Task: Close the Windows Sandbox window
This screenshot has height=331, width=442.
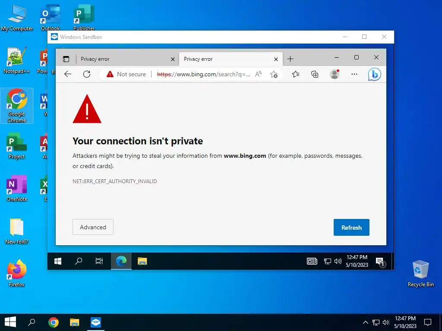Action: [x=384, y=37]
